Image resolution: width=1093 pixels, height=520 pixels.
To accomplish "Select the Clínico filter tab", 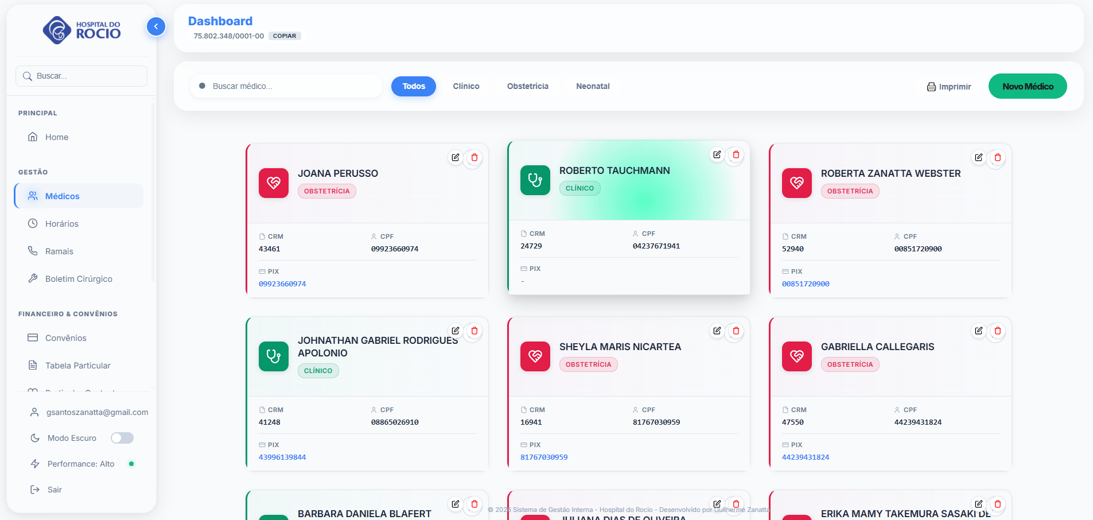I will [x=466, y=86].
